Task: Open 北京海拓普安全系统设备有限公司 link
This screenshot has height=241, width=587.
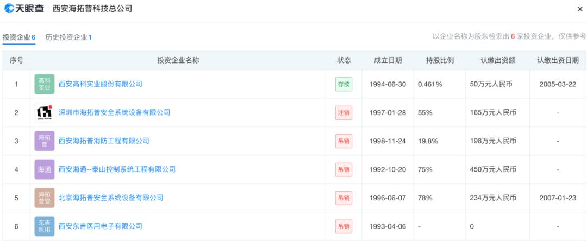Action: [x=111, y=198]
